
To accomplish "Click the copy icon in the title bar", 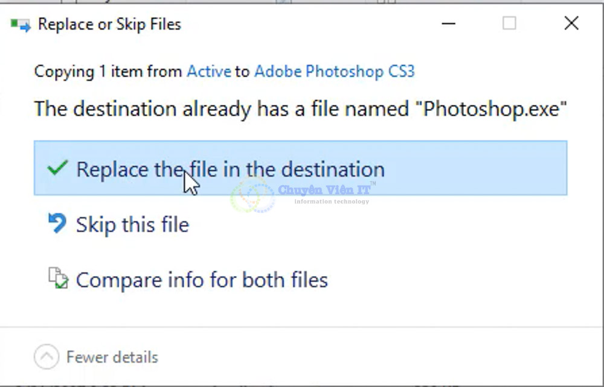I will [x=19, y=24].
